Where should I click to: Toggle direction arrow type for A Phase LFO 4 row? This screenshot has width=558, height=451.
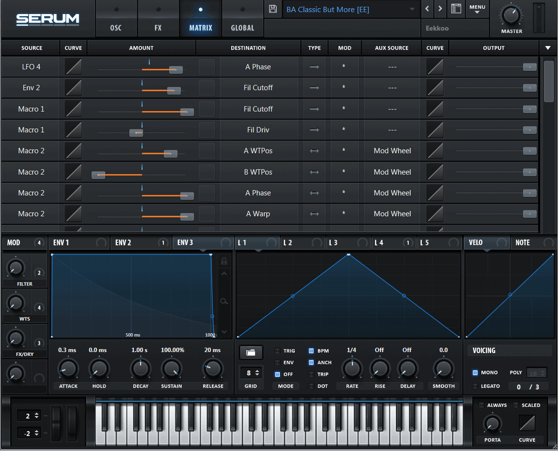click(x=314, y=67)
